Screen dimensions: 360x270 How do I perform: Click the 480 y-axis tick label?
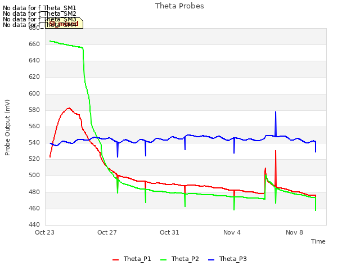coord(34,192)
